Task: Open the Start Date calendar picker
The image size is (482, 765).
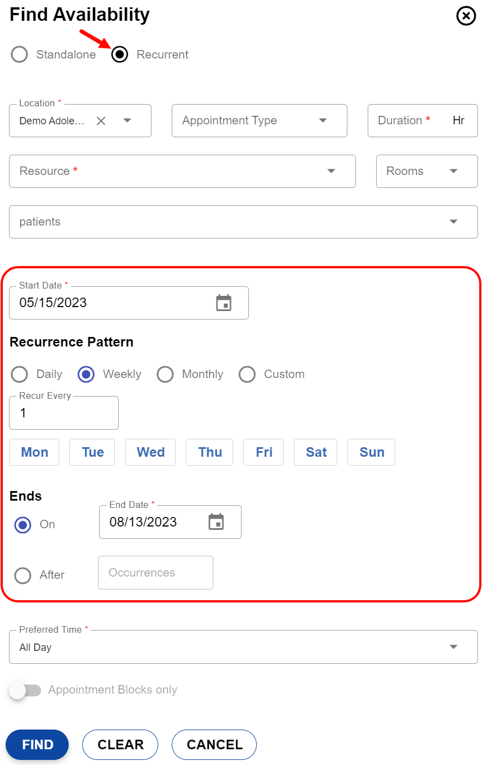Action: point(224,303)
